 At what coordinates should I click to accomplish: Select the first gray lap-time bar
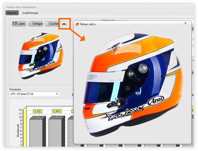pos(36,132)
